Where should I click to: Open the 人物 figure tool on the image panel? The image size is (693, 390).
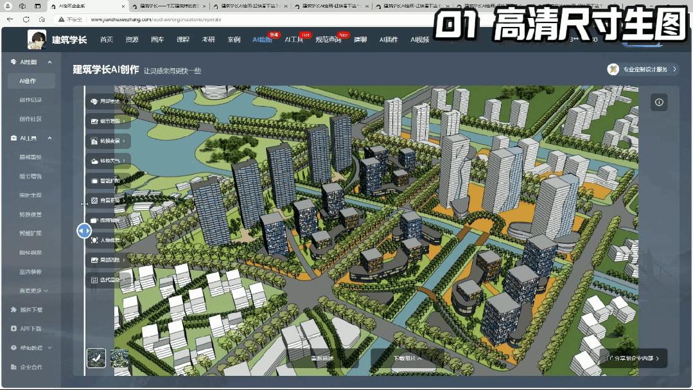(x=109, y=240)
